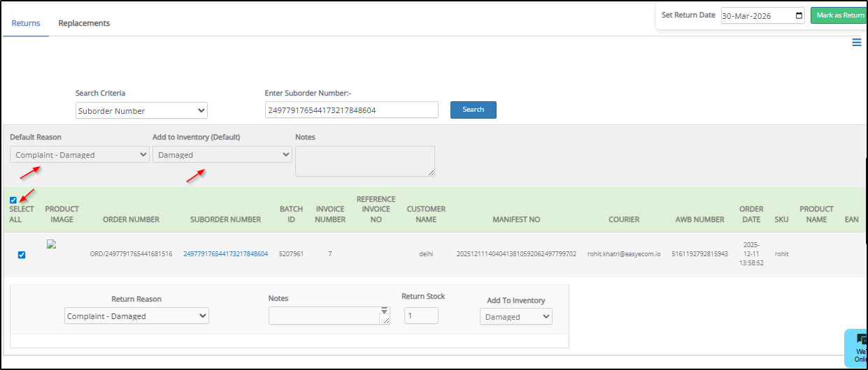
Task: Click the Mark as Return button
Action: (839, 15)
